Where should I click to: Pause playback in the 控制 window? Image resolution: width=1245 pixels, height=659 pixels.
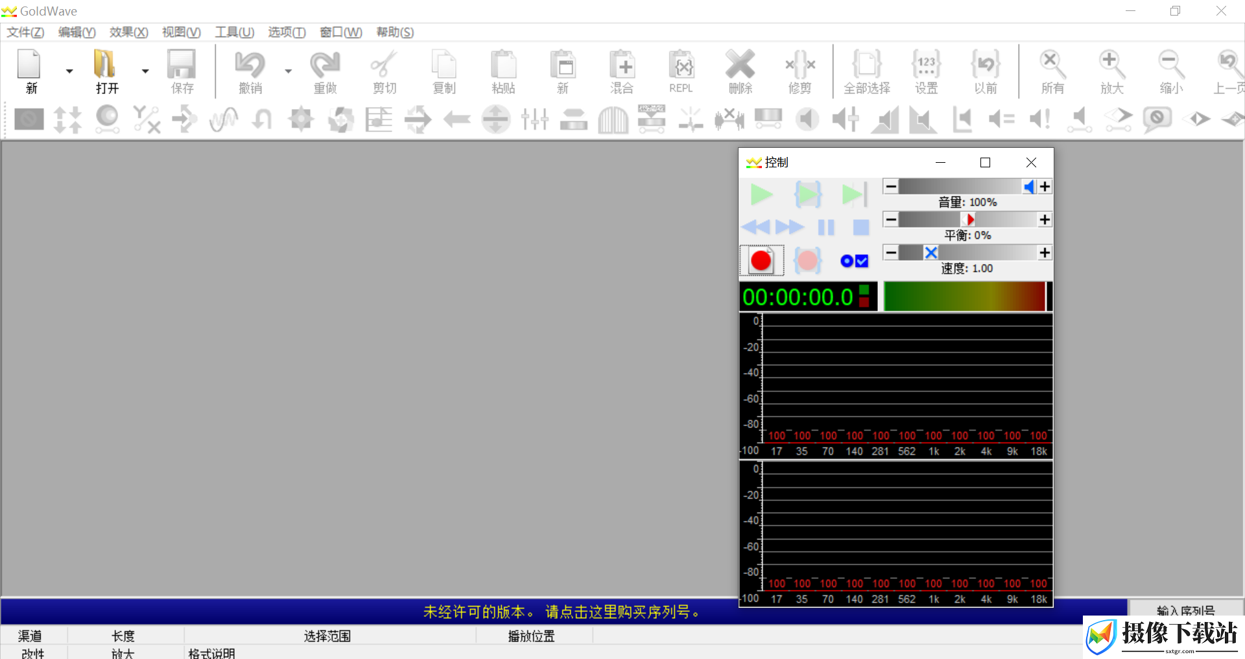click(826, 227)
